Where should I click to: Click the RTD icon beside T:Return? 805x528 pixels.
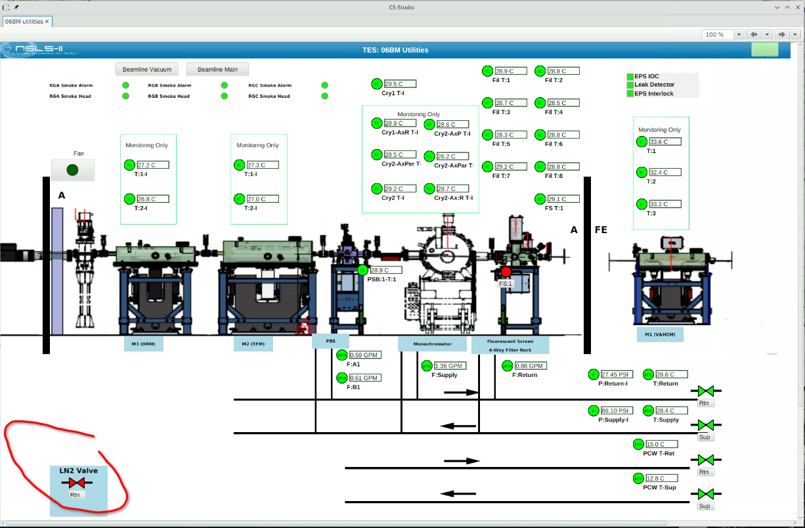click(648, 374)
